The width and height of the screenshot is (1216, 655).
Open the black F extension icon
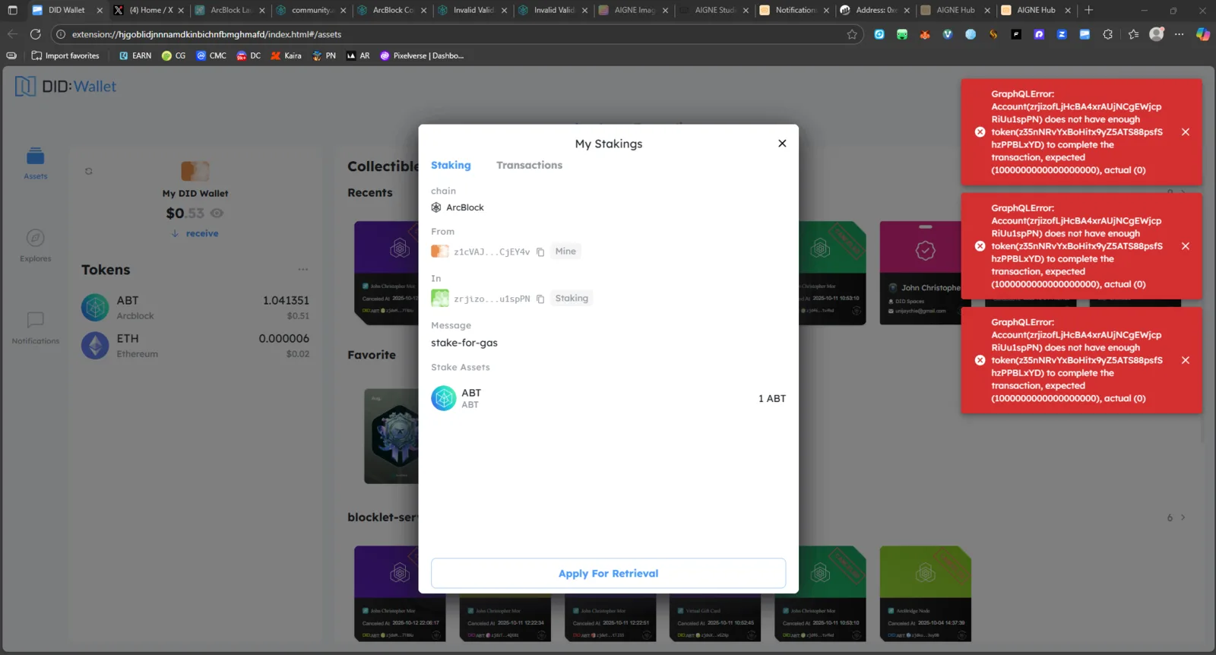(1016, 34)
